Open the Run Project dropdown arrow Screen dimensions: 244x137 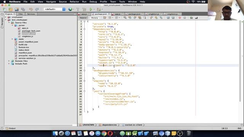pyautogui.click(x=94, y=10)
